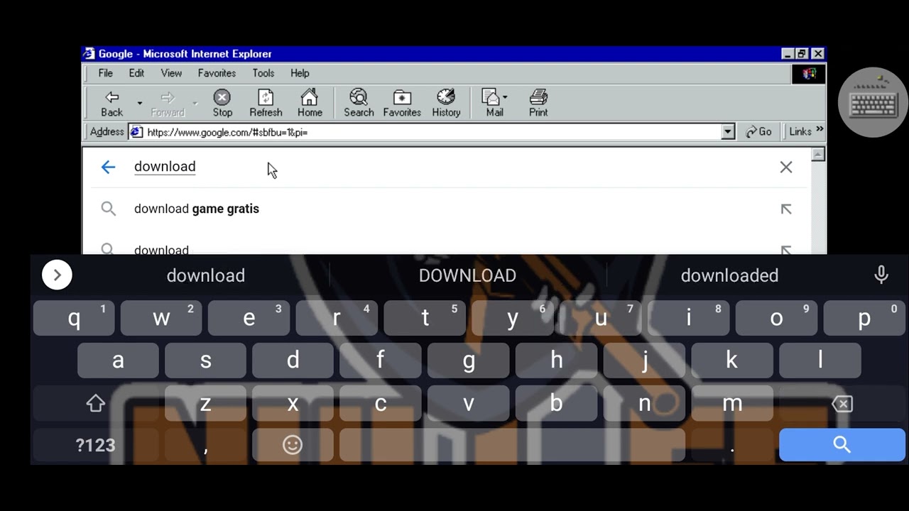The height and width of the screenshot is (511, 909).
Task: Click the Go button
Action: pos(758,132)
